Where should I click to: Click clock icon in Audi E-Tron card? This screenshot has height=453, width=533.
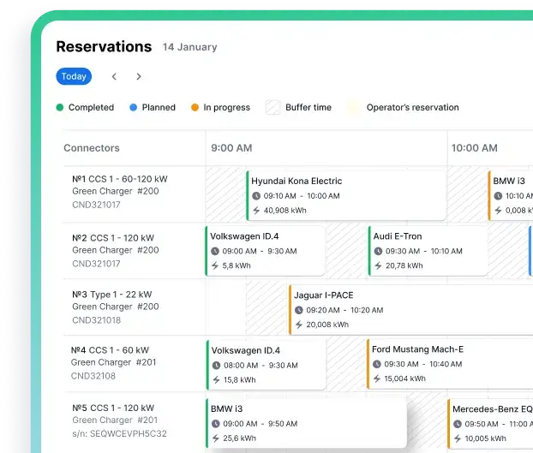(x=378, y=251)
